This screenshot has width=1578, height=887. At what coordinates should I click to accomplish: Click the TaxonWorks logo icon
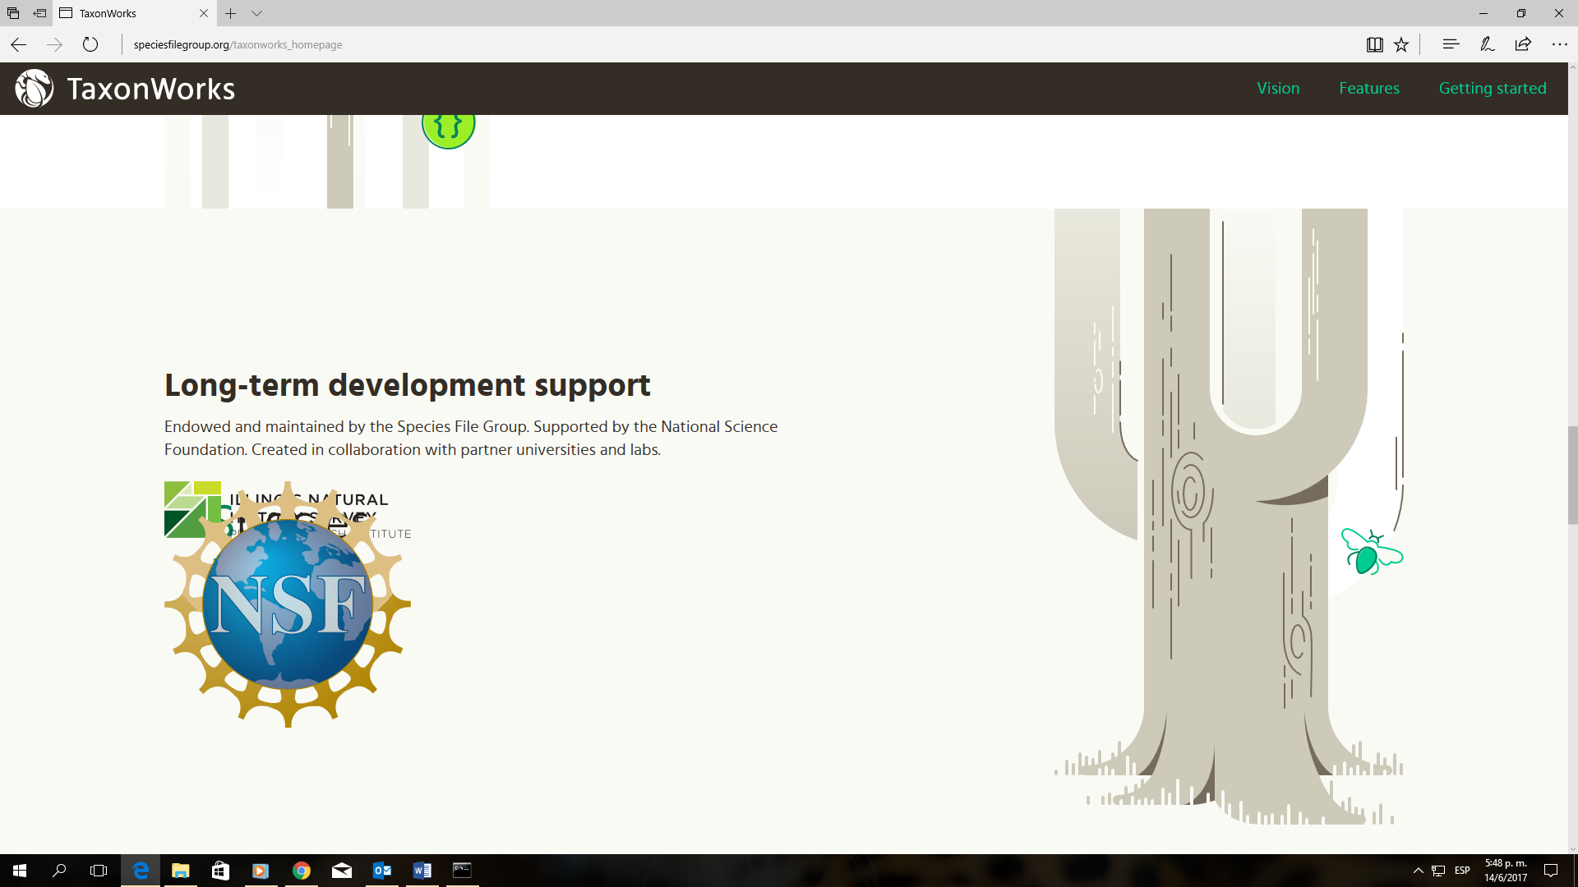[x=35, y=88]
